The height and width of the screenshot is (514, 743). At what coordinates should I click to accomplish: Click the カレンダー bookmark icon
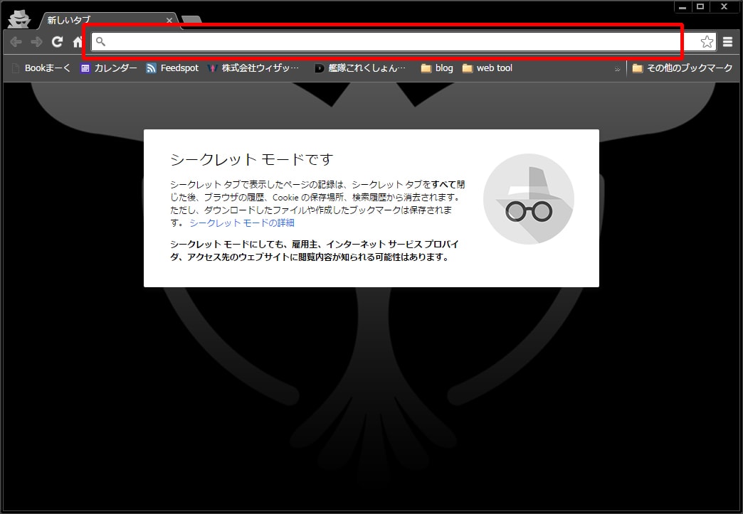coord(85,68)
